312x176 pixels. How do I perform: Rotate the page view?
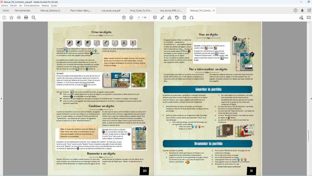(191, 18)
